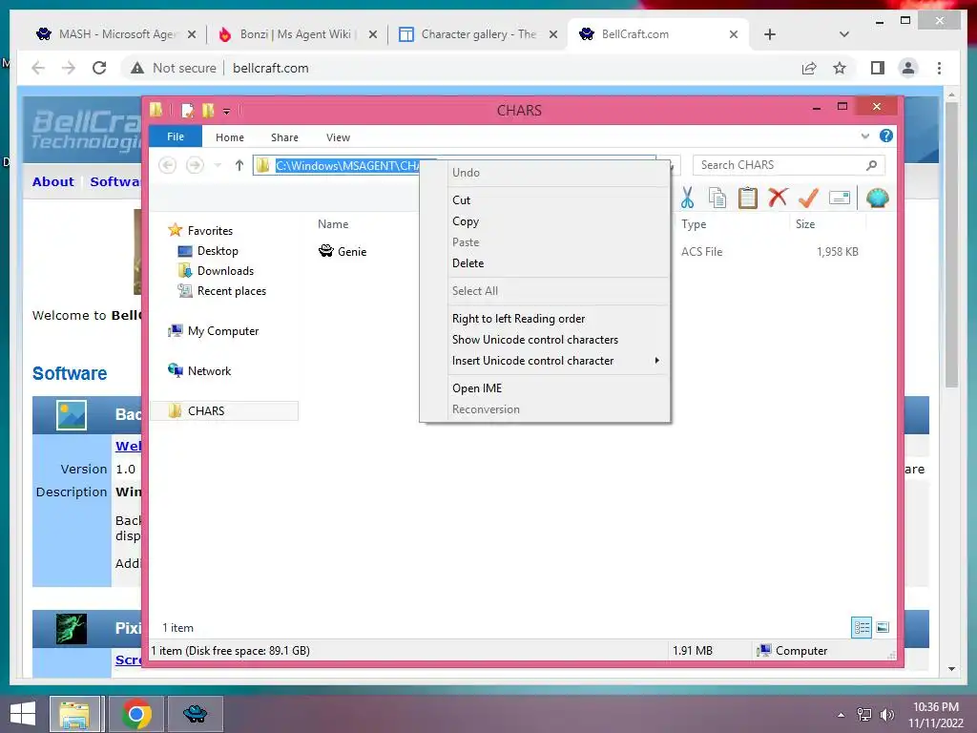
Task: Click the magnifier icon in Search CHARS box
Action: [871, 165]
